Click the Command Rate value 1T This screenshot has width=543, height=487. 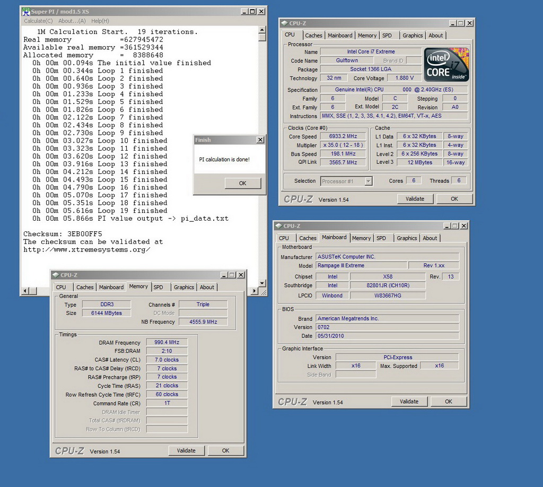(167, 403)
